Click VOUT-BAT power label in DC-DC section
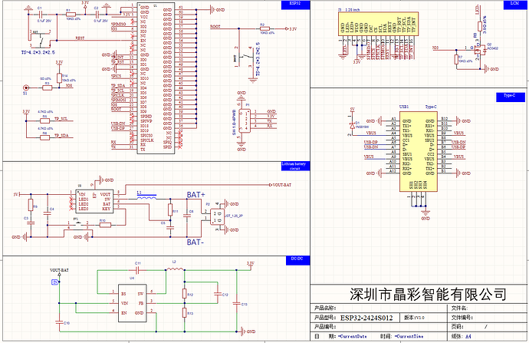Screen dimensions: 529x343 pyautogui.click(x=59, y=270)
